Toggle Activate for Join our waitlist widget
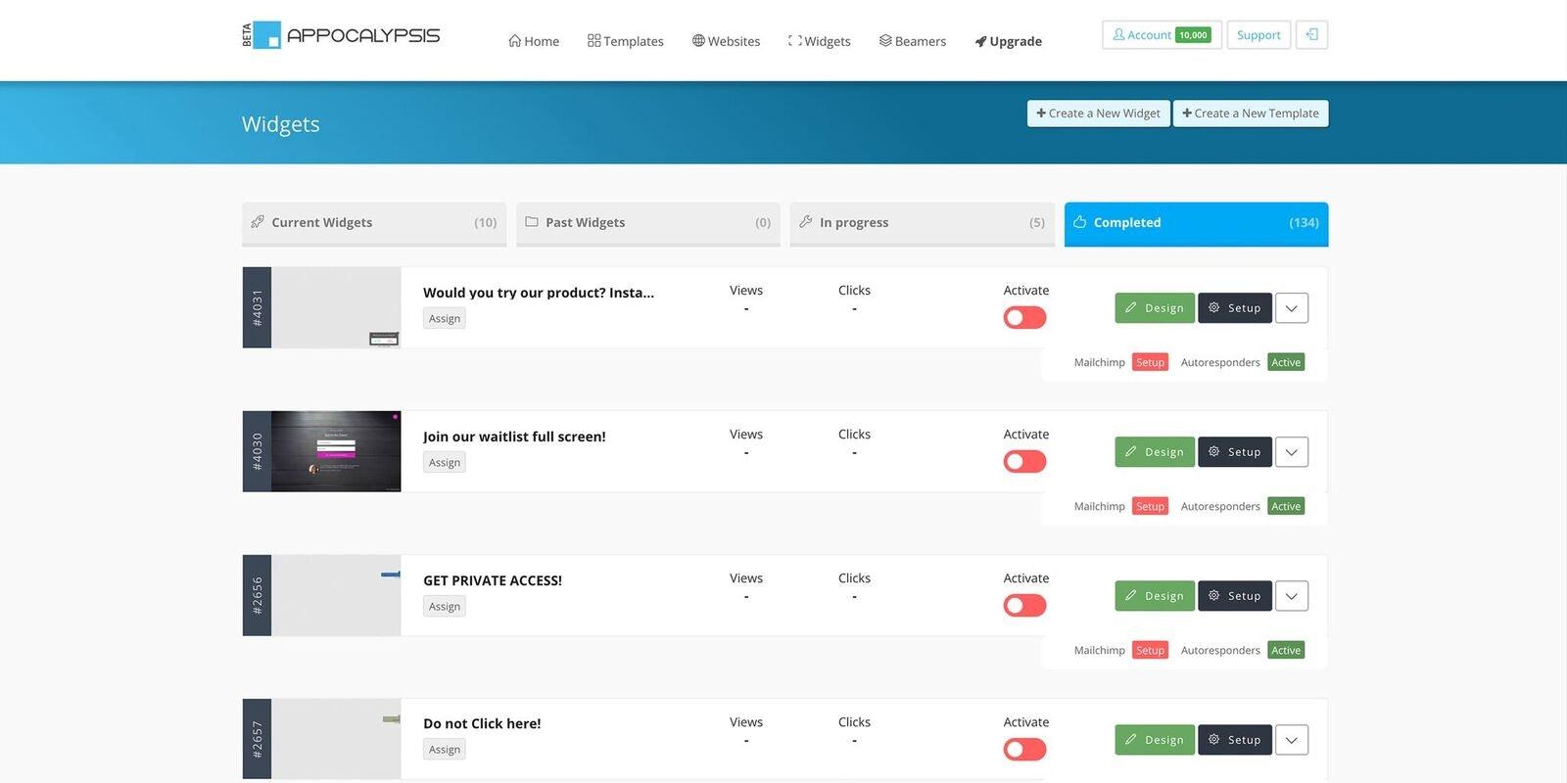1567x783 pixels. click(x=1024, y=462)
